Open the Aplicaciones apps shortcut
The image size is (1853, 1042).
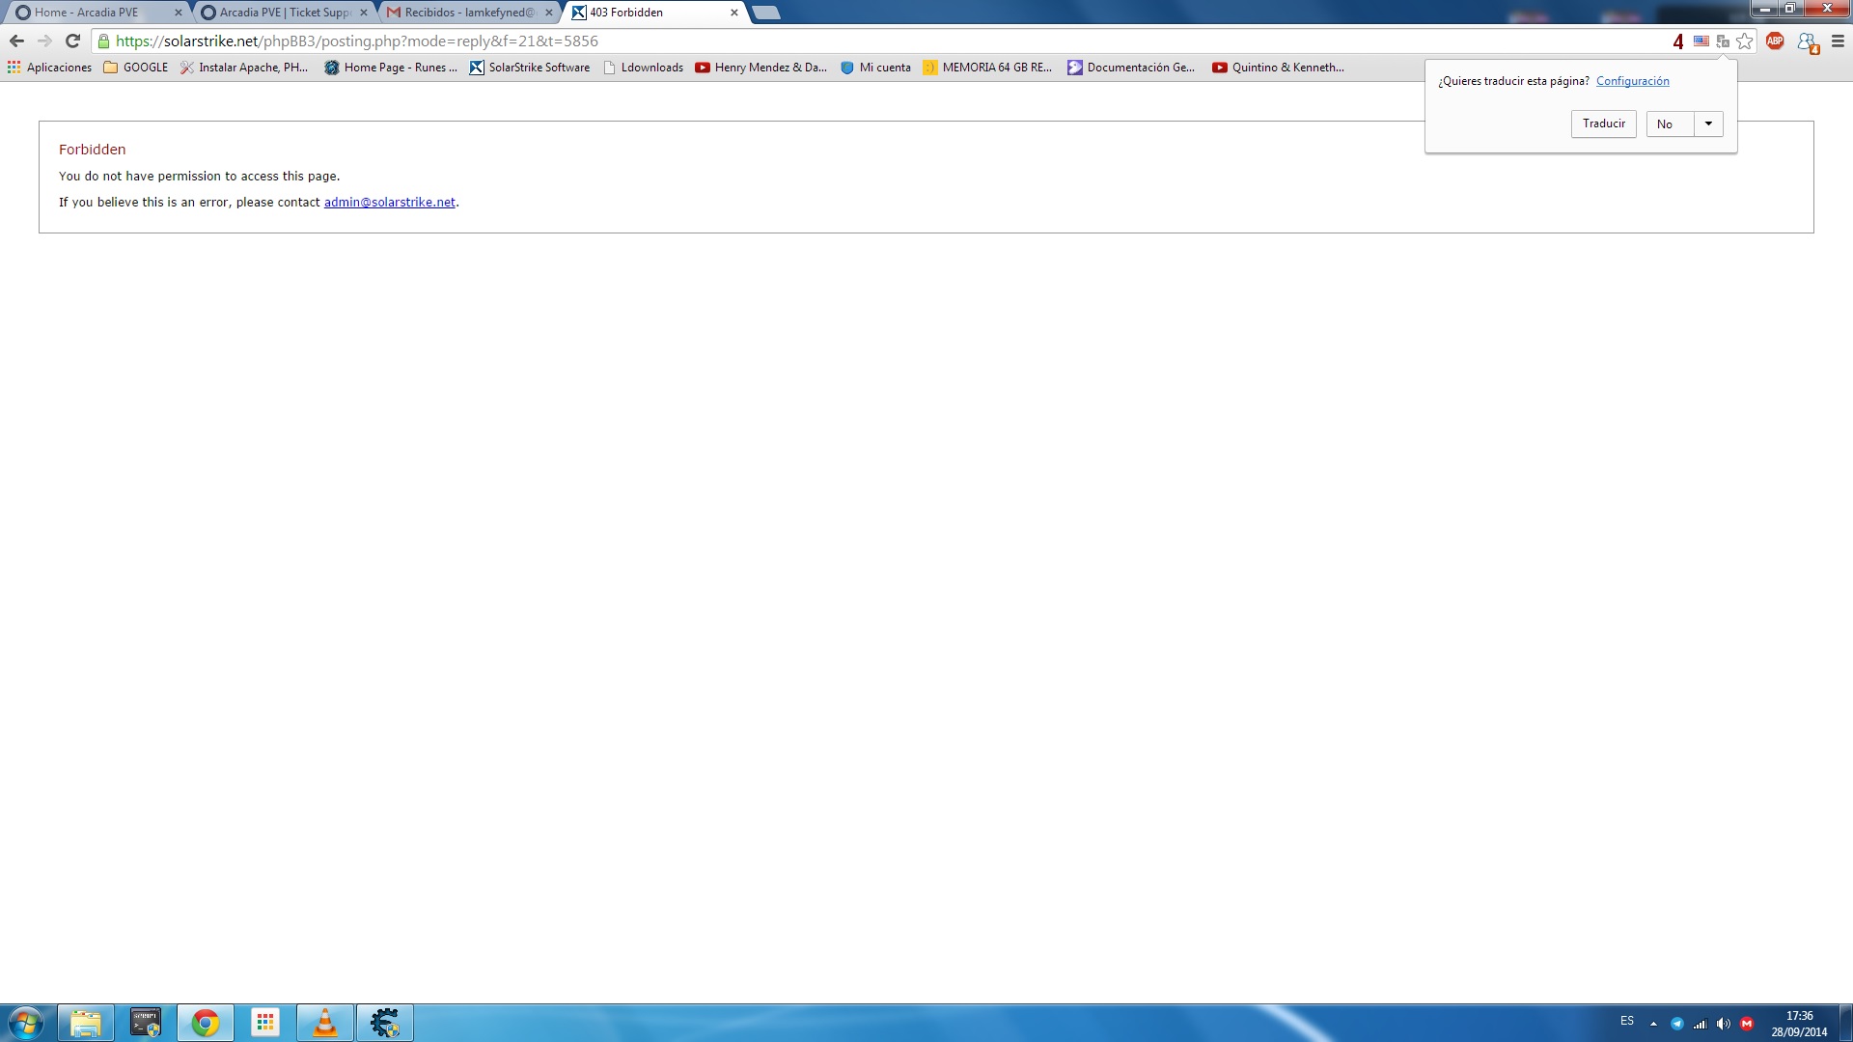point(49,68)
